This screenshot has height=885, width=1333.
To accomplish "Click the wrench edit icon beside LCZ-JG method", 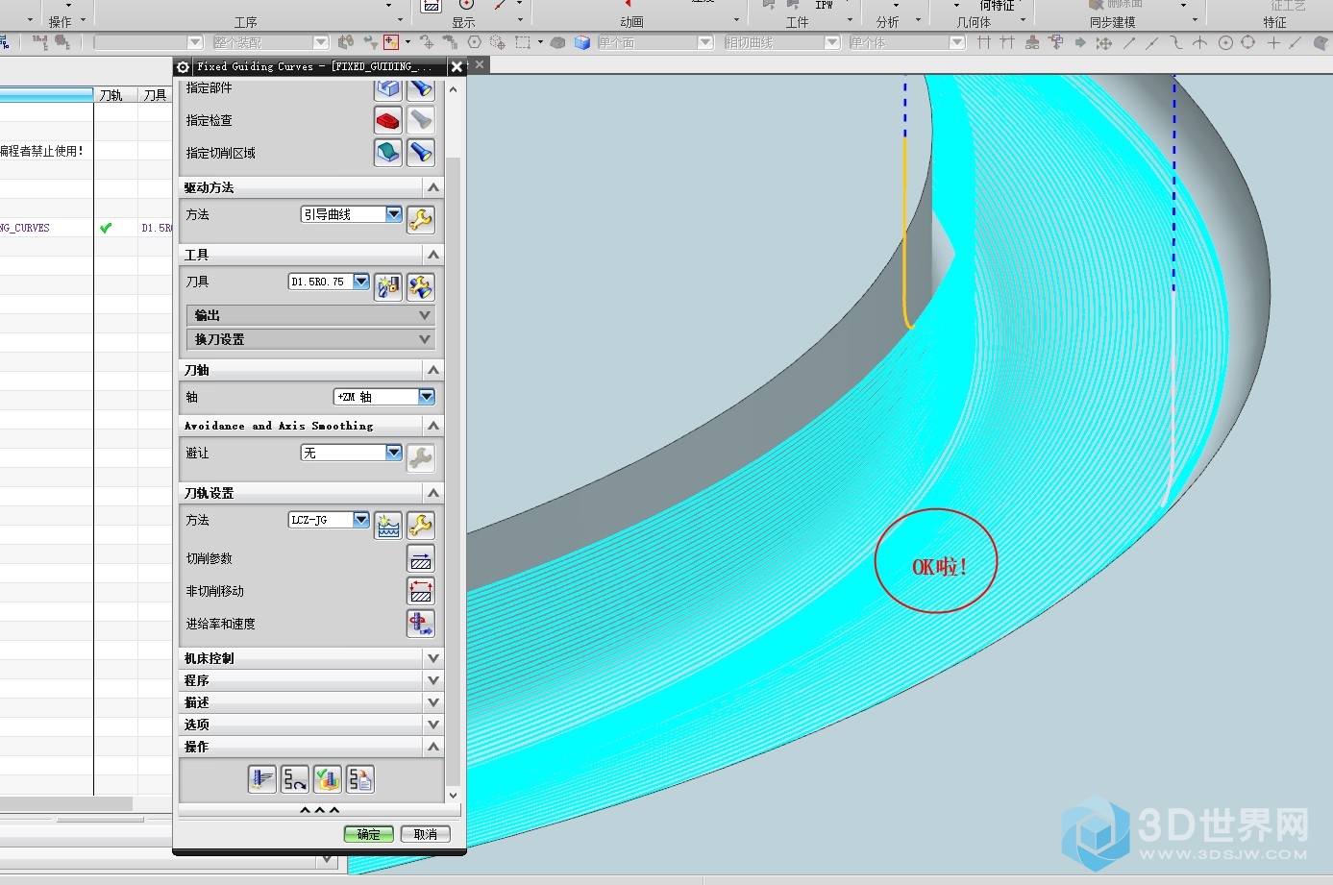I will pos(421,525).
